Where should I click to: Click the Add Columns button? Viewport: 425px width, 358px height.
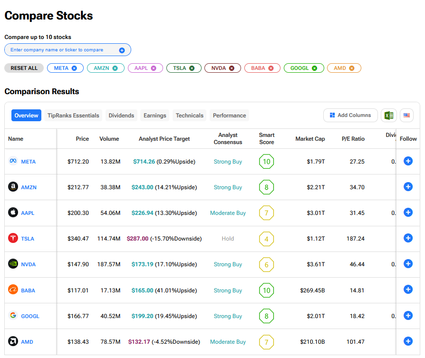point(350,116)
